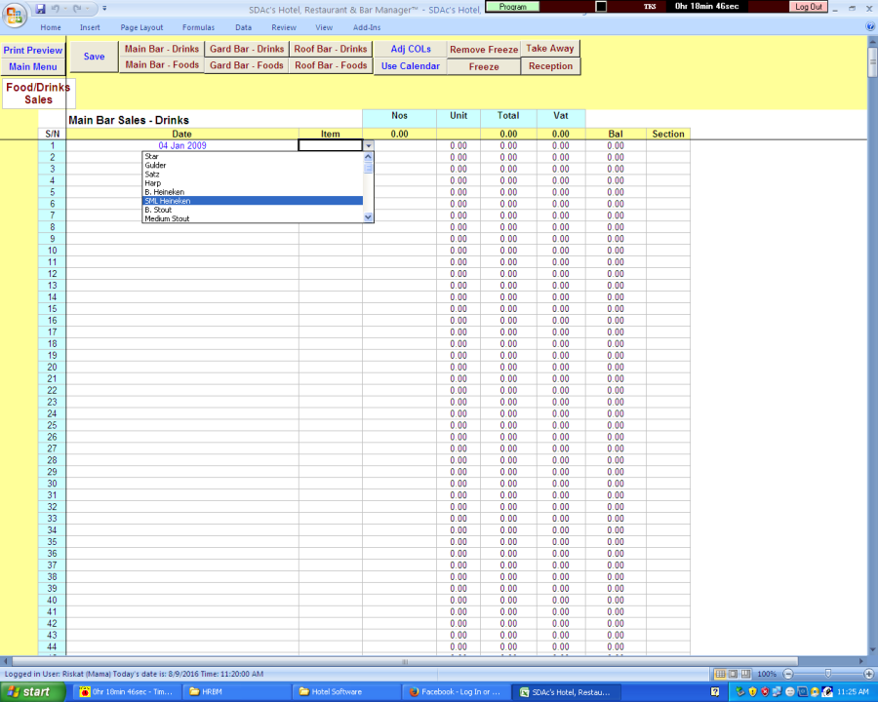Open the Customize Quick Access Toolbar arrow
Screen dimensions: 878x702
click(x=104, y=9)
